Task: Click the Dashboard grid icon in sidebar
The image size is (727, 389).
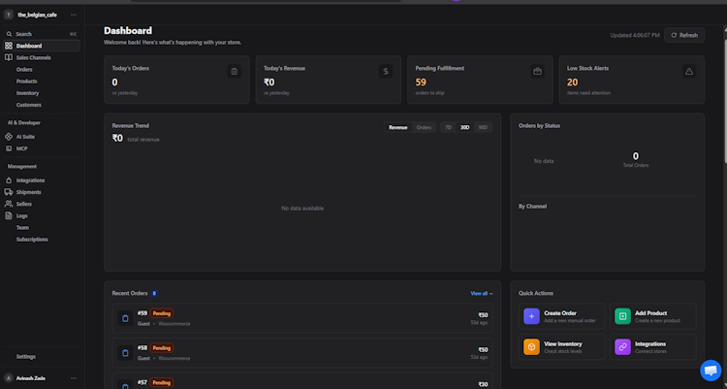Action: (9, 46)
